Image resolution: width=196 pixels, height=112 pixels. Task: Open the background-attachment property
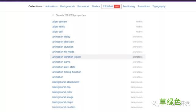pos(66,82)
